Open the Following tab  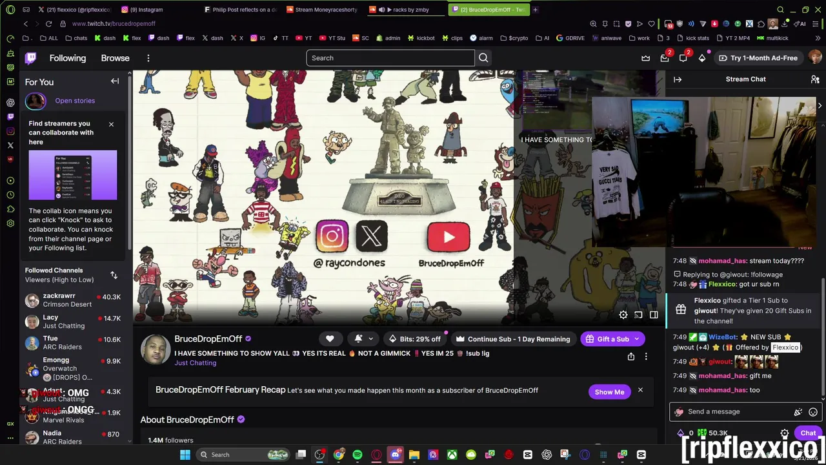click(68, 58)
